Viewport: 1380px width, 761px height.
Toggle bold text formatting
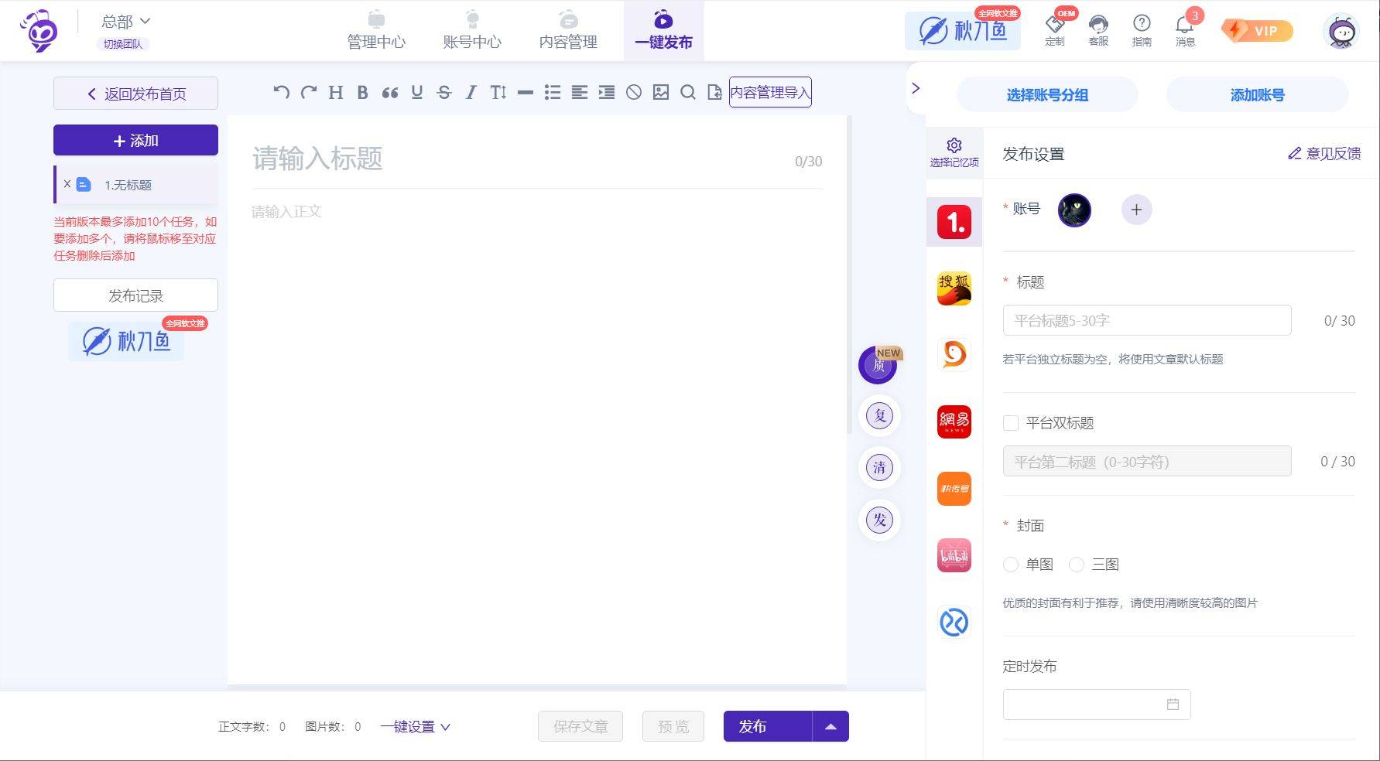coord(362,93)
